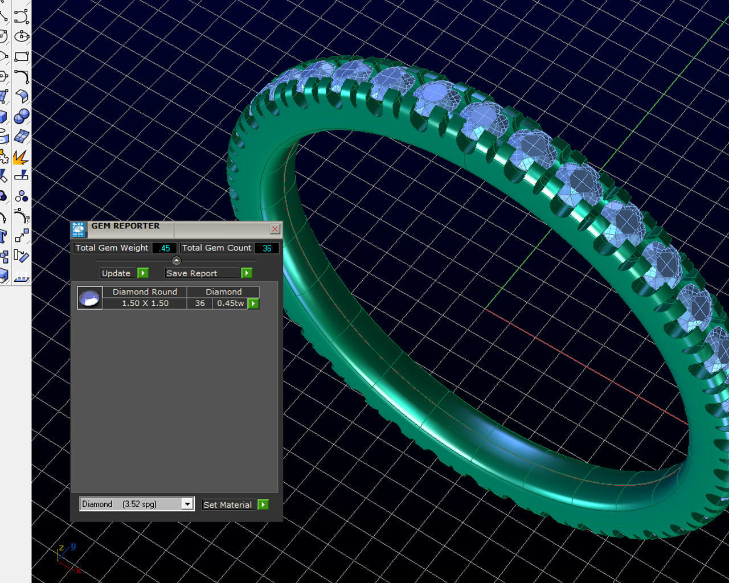Image resolution: width=729 pixels, height=583 pixels.
Task: Select the puzzle-piece Join tool
Action: pyautogui.click(x=3, y=157)
